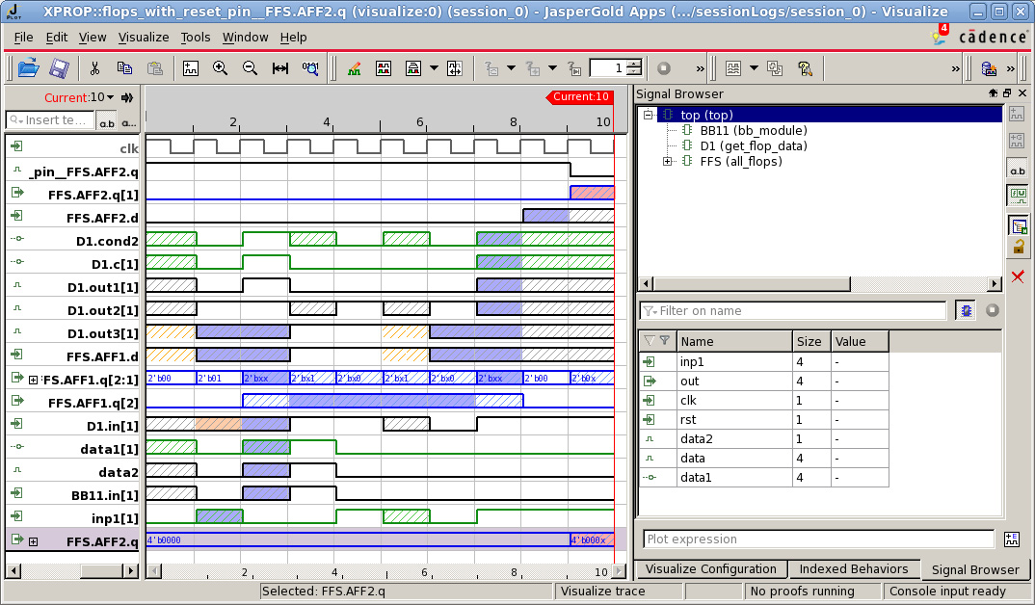Switch to Indexed Behaviors tab
The width and height of the screenshot is (1035, 605).
tap(854, 568)
